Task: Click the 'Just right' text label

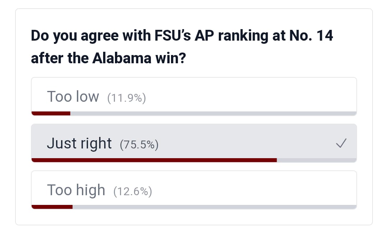Action: pos(79,143)
